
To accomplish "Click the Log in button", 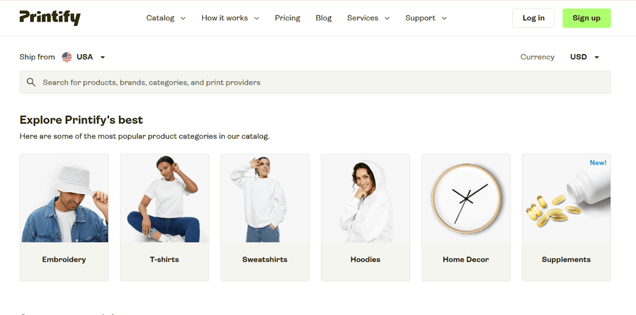I will tap(533, 18).
